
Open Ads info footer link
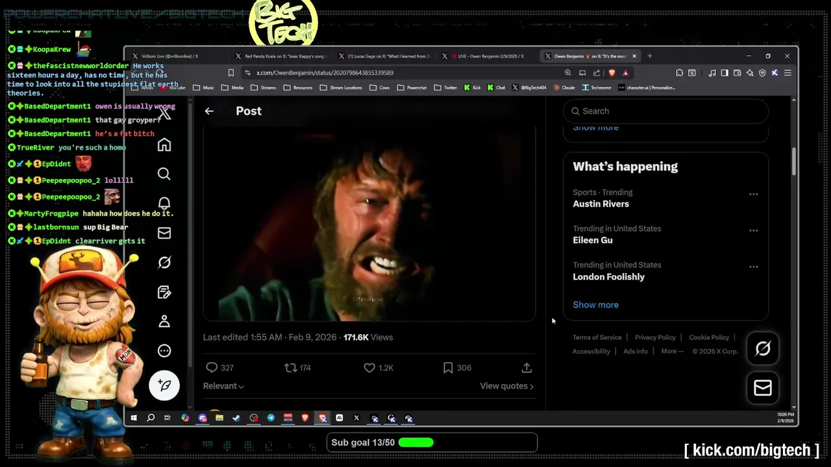point(636,351)
